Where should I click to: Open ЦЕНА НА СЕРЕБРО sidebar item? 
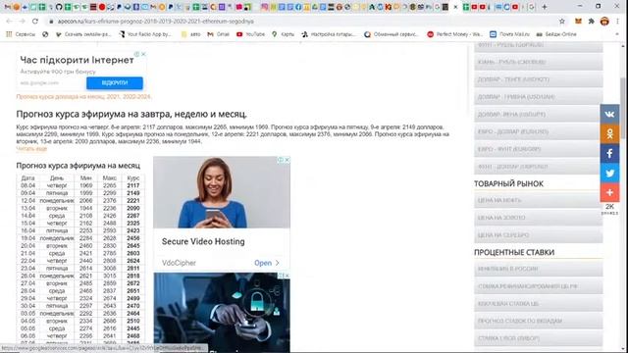pyautogui.click(x=539, y=235)
